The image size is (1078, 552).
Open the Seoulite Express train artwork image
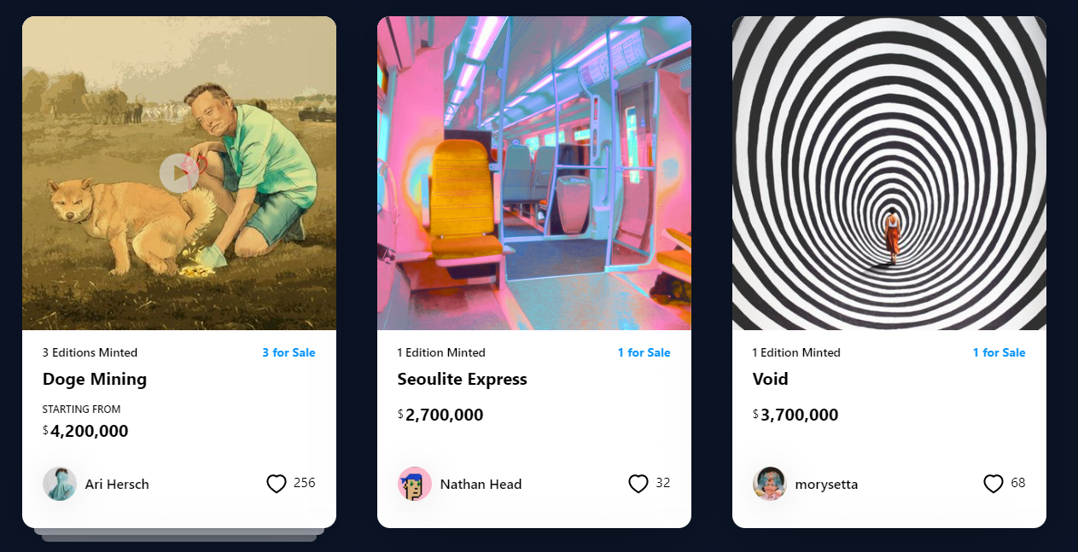click(x=534, y=173)
